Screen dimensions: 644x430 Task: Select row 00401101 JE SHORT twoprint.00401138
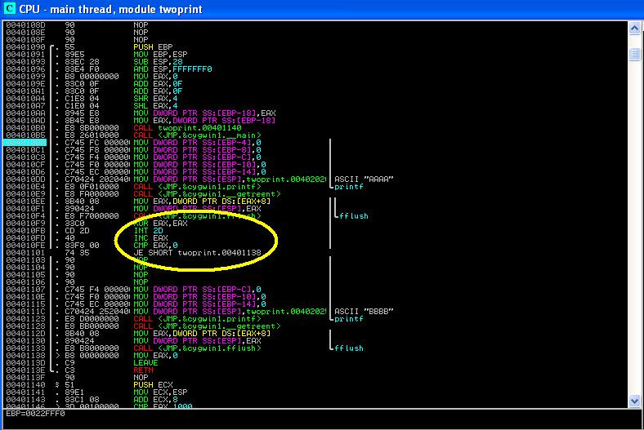point(315,253)
